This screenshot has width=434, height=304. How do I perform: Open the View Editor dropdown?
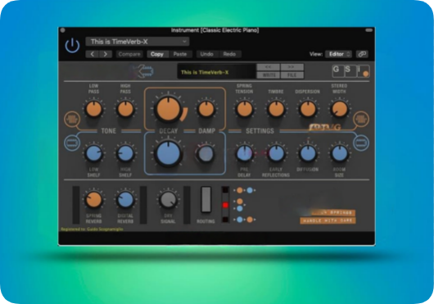(x=338, y=54)
